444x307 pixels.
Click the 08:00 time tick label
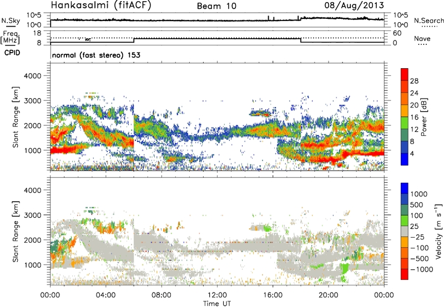click(162, 295)
